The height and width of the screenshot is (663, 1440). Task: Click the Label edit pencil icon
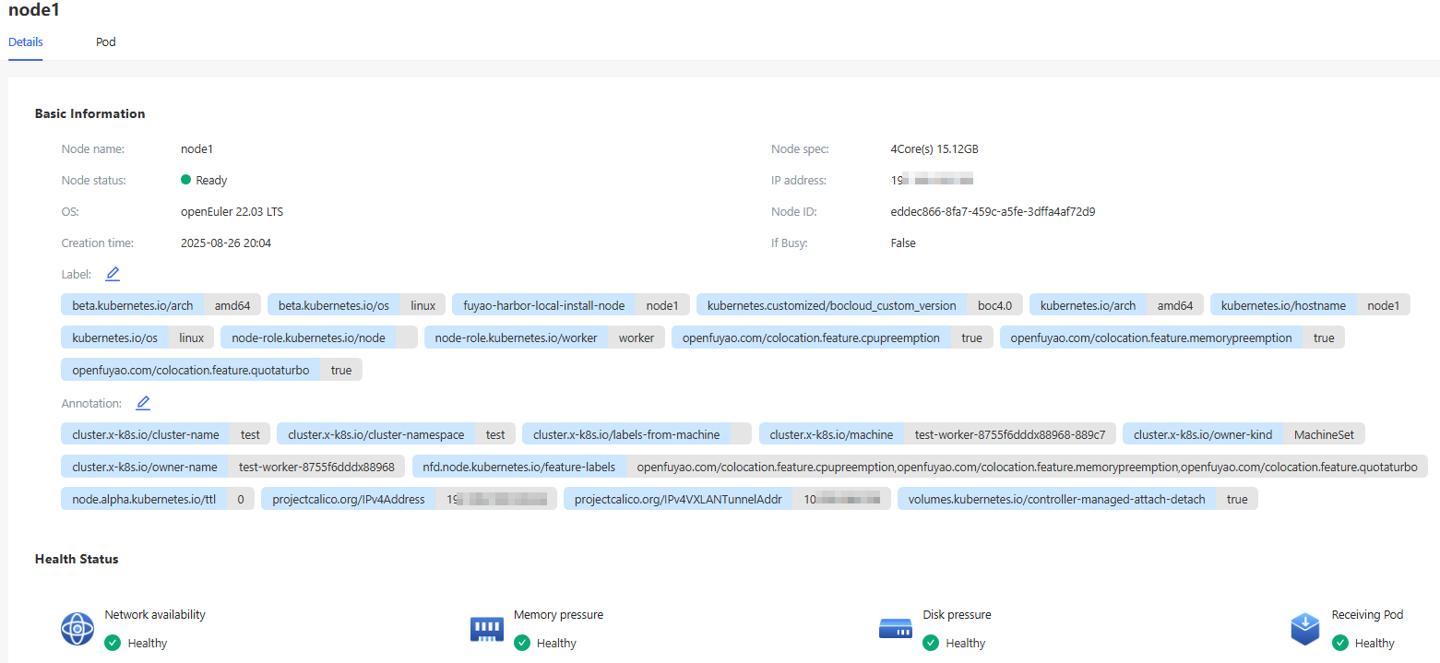pyautogui.click(x=113, y=274)
